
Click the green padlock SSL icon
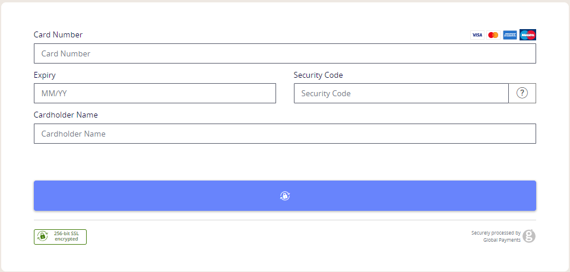[x=43, y=236]
